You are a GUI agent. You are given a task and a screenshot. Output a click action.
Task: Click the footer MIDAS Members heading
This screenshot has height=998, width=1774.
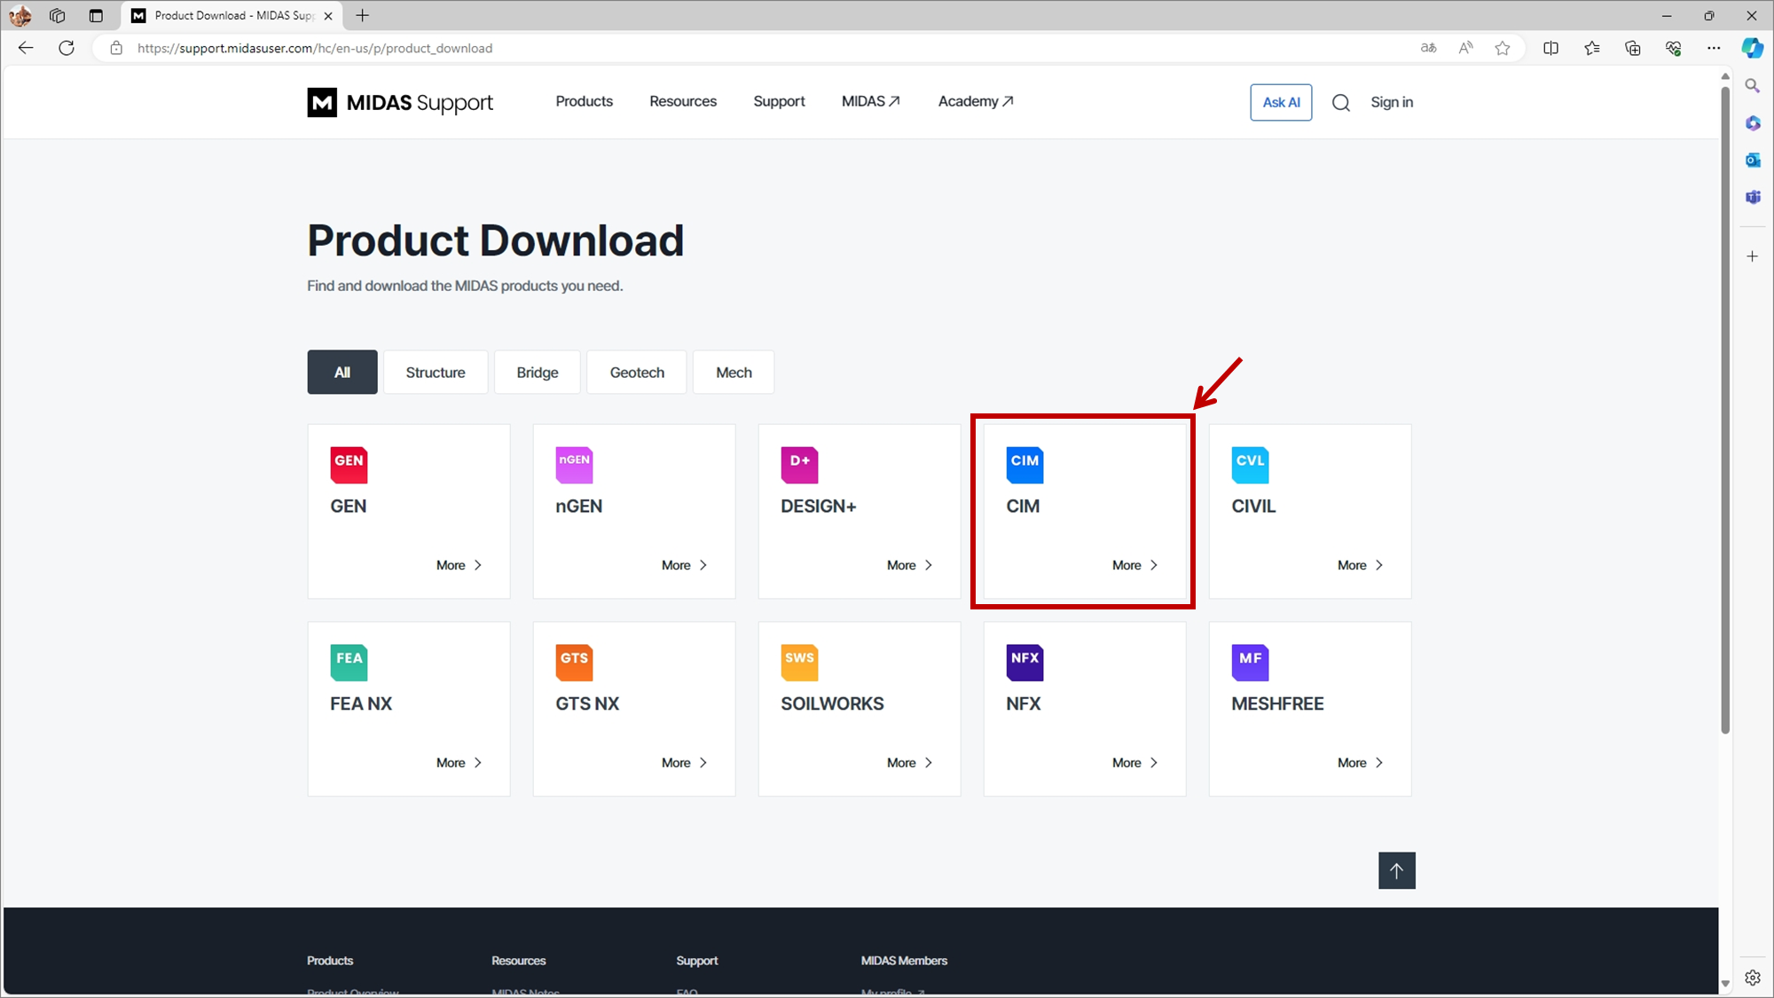point(904,961)
